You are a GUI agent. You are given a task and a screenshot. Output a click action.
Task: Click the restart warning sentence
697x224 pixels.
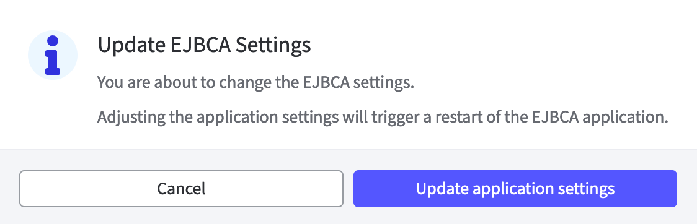point(383,118)
